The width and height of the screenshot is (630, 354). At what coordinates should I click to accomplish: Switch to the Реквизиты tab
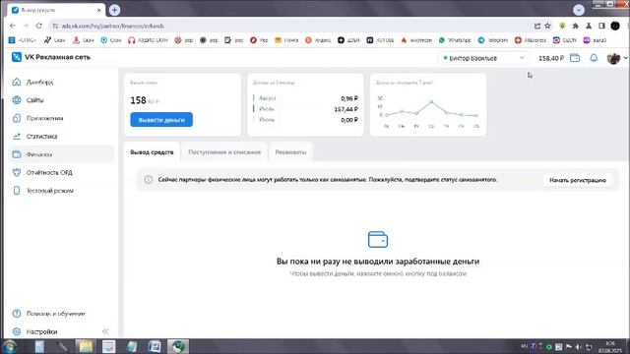290,152
